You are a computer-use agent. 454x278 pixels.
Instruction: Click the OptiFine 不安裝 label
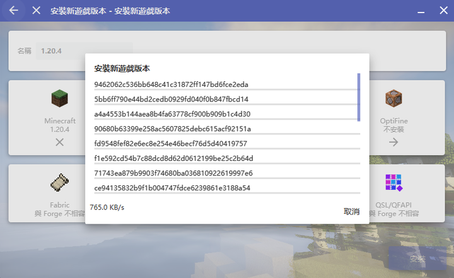pos(393,125)
